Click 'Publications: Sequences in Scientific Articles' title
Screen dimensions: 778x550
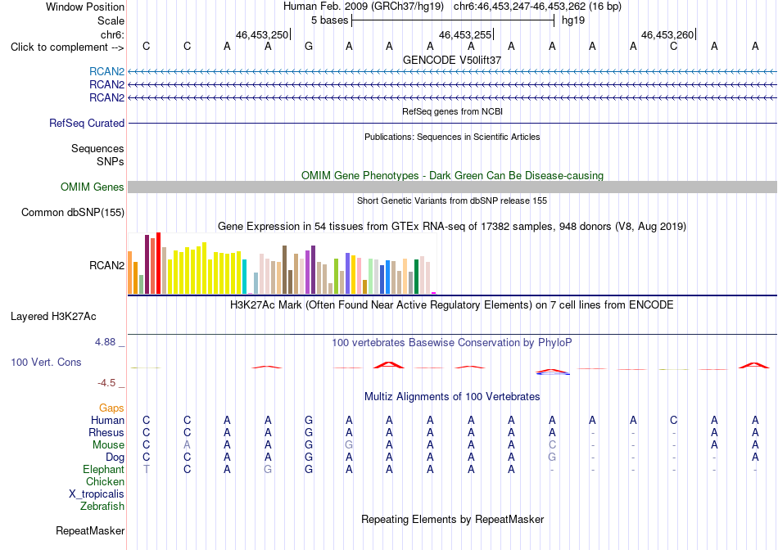[452, 137]
